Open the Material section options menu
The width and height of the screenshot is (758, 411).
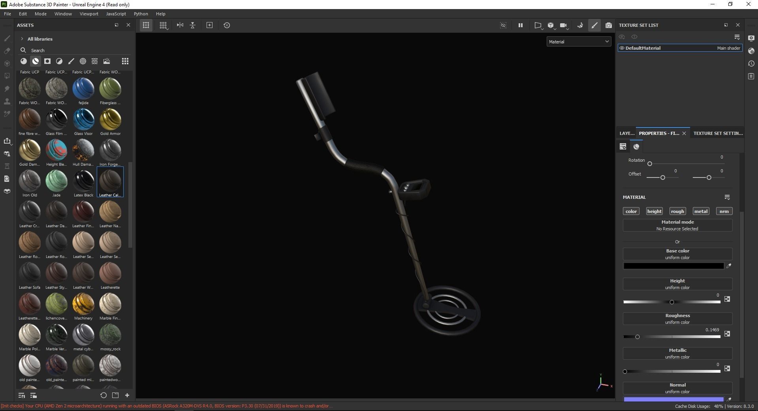[727, 197]
